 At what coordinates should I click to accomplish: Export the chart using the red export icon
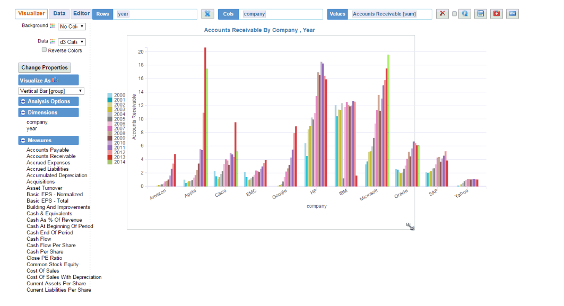point(496,14)
